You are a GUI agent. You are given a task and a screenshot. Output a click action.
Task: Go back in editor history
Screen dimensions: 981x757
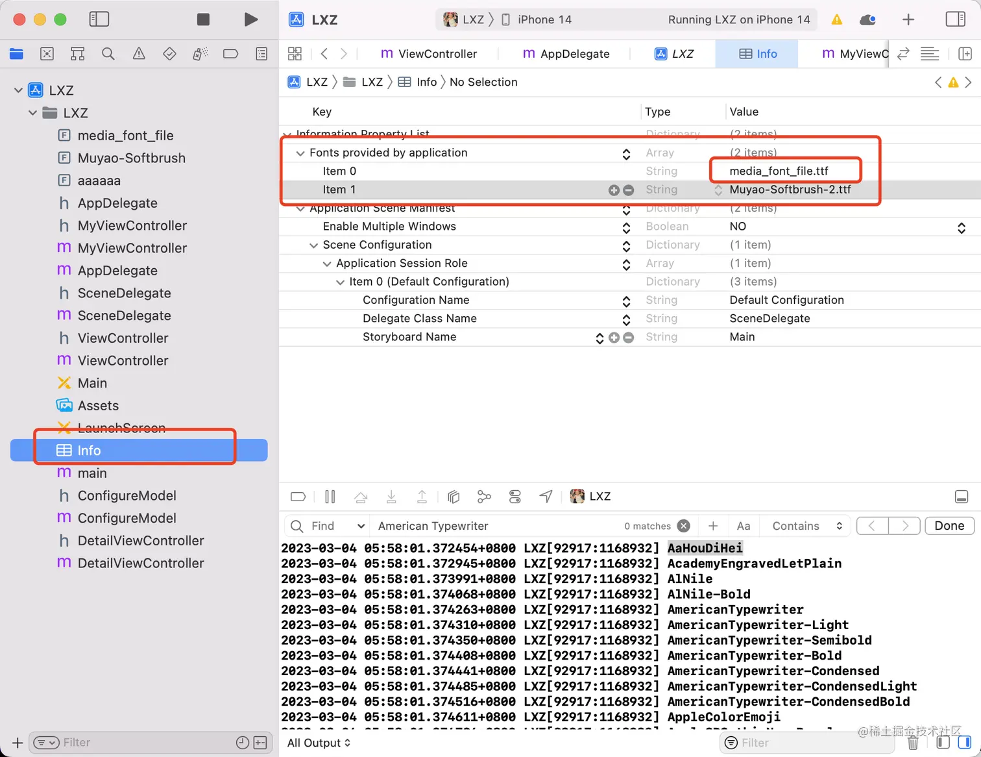pyautogui.click(x=324, y=54)
